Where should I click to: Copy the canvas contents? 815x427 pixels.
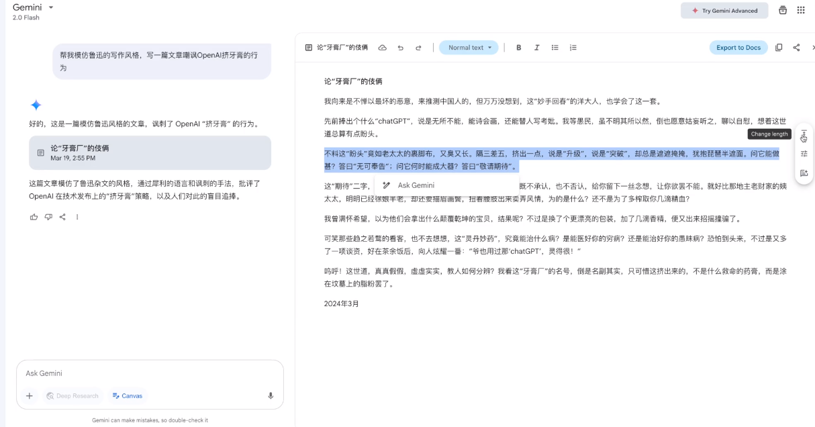(779, 48)
